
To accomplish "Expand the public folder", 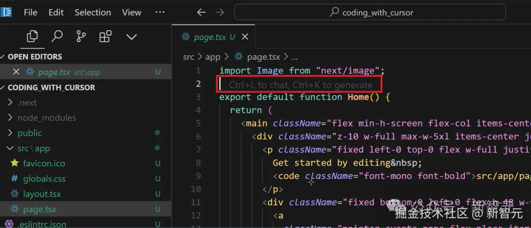I will coord(29,133).
